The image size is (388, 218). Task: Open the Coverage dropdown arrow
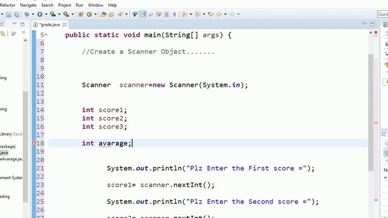point(59,15)
